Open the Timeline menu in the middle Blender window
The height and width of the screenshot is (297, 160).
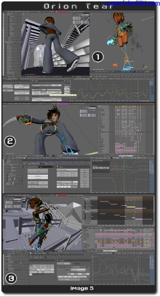[16, 103]
